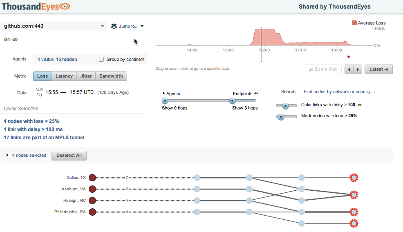Select the Ashburn, VA agent node
This screenshot has width=403, height=232.
pos(92,189)
